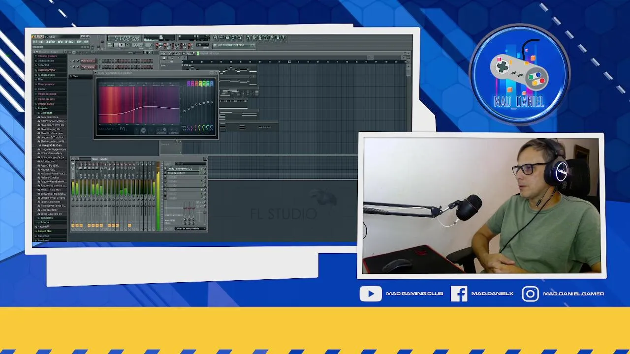Open the EDIT menu
630x354 pixels.
pos(41,42)
